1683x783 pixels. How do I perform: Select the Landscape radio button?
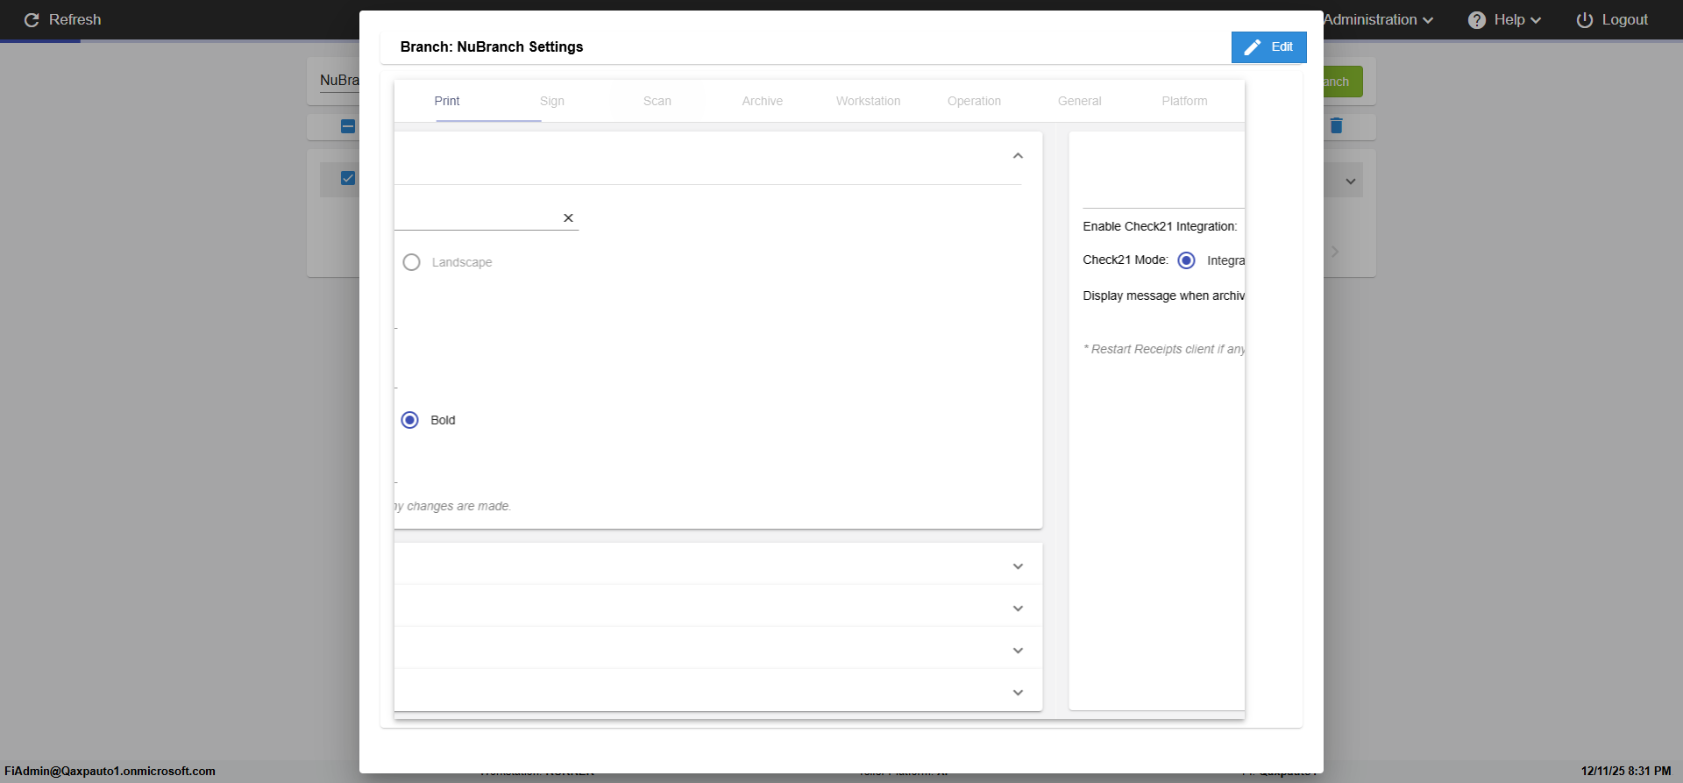pyautogui.click(x=411, y=262)
